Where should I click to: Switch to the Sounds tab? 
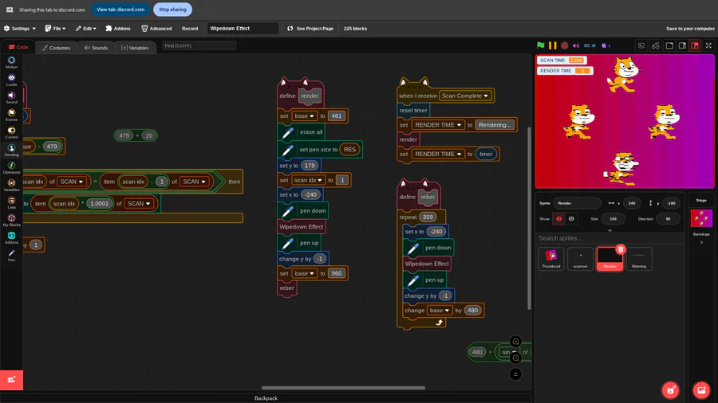point(97,48)
